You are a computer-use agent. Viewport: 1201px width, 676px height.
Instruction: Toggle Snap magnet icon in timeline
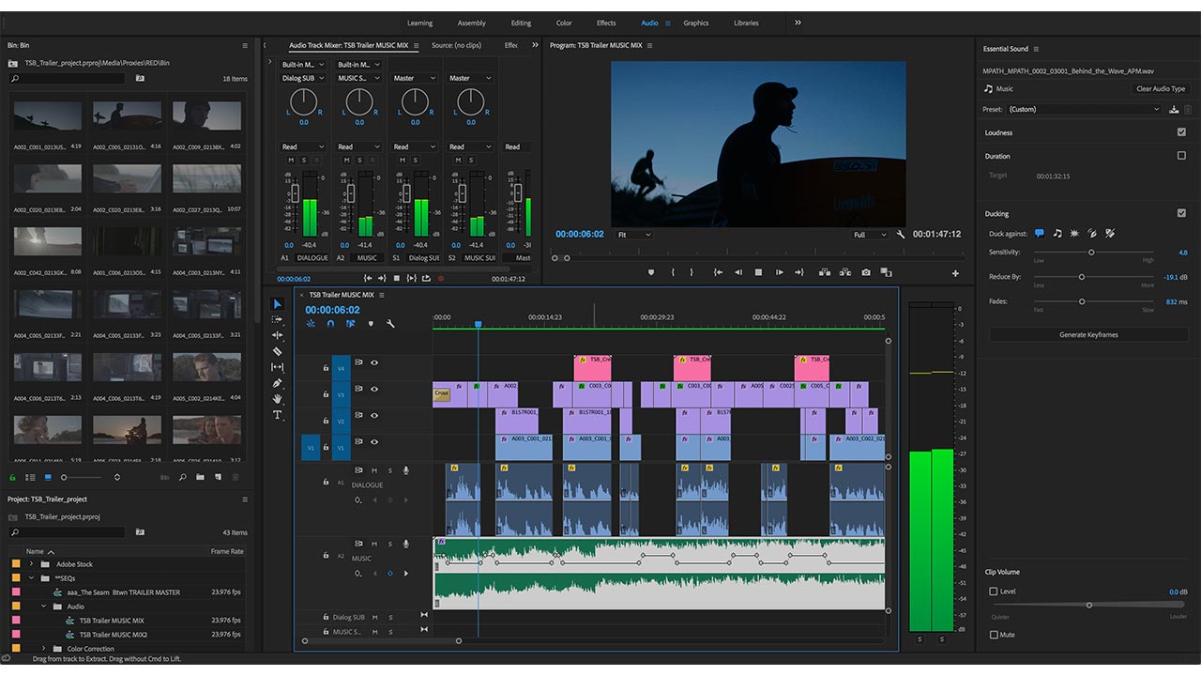pos(330,324)
